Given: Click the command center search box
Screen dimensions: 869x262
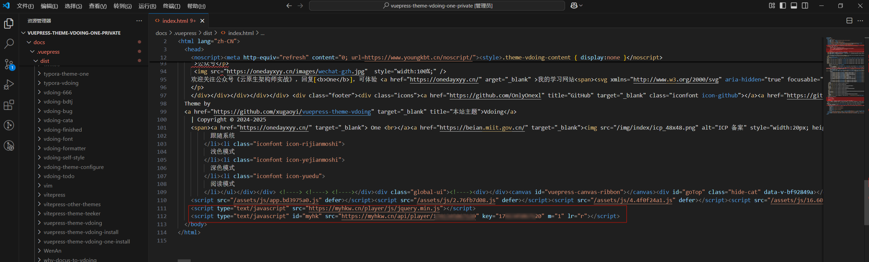Looking at the screenshot, I should pyautogui.click(x=437, y=6).
